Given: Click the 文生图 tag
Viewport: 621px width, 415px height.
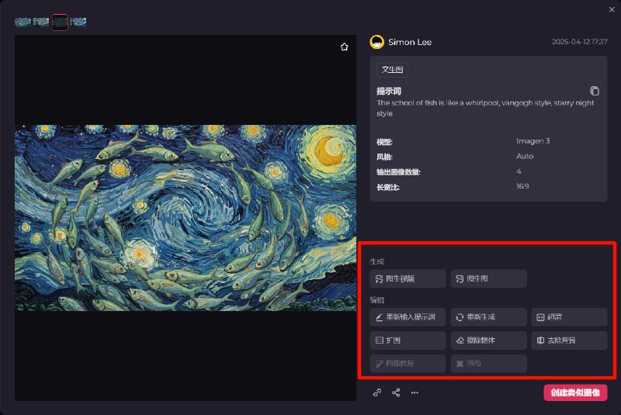Looking at the screenshot, I should pyautogui.click(x=392, y=70).
